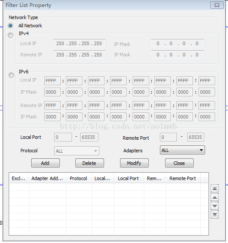Click the Add button
Image resolution: width=228 pixels, height=243 pixels.
pyautogui.click(x=46, y=163)
